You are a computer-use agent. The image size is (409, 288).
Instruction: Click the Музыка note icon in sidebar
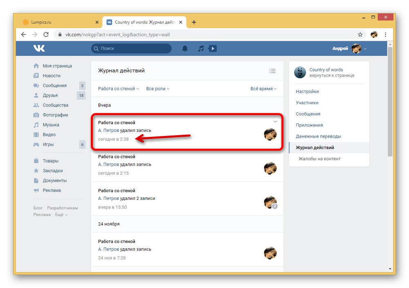(x=36, y=125)
